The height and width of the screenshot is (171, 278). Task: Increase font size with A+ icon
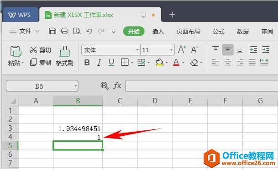point(182,50)
